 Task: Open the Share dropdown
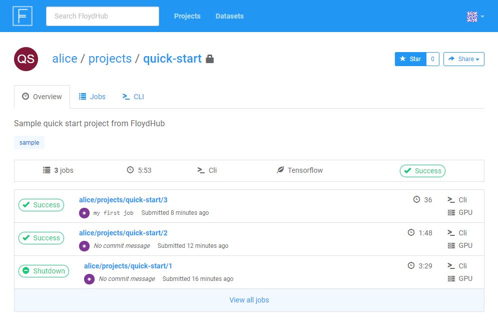(463, 59)
